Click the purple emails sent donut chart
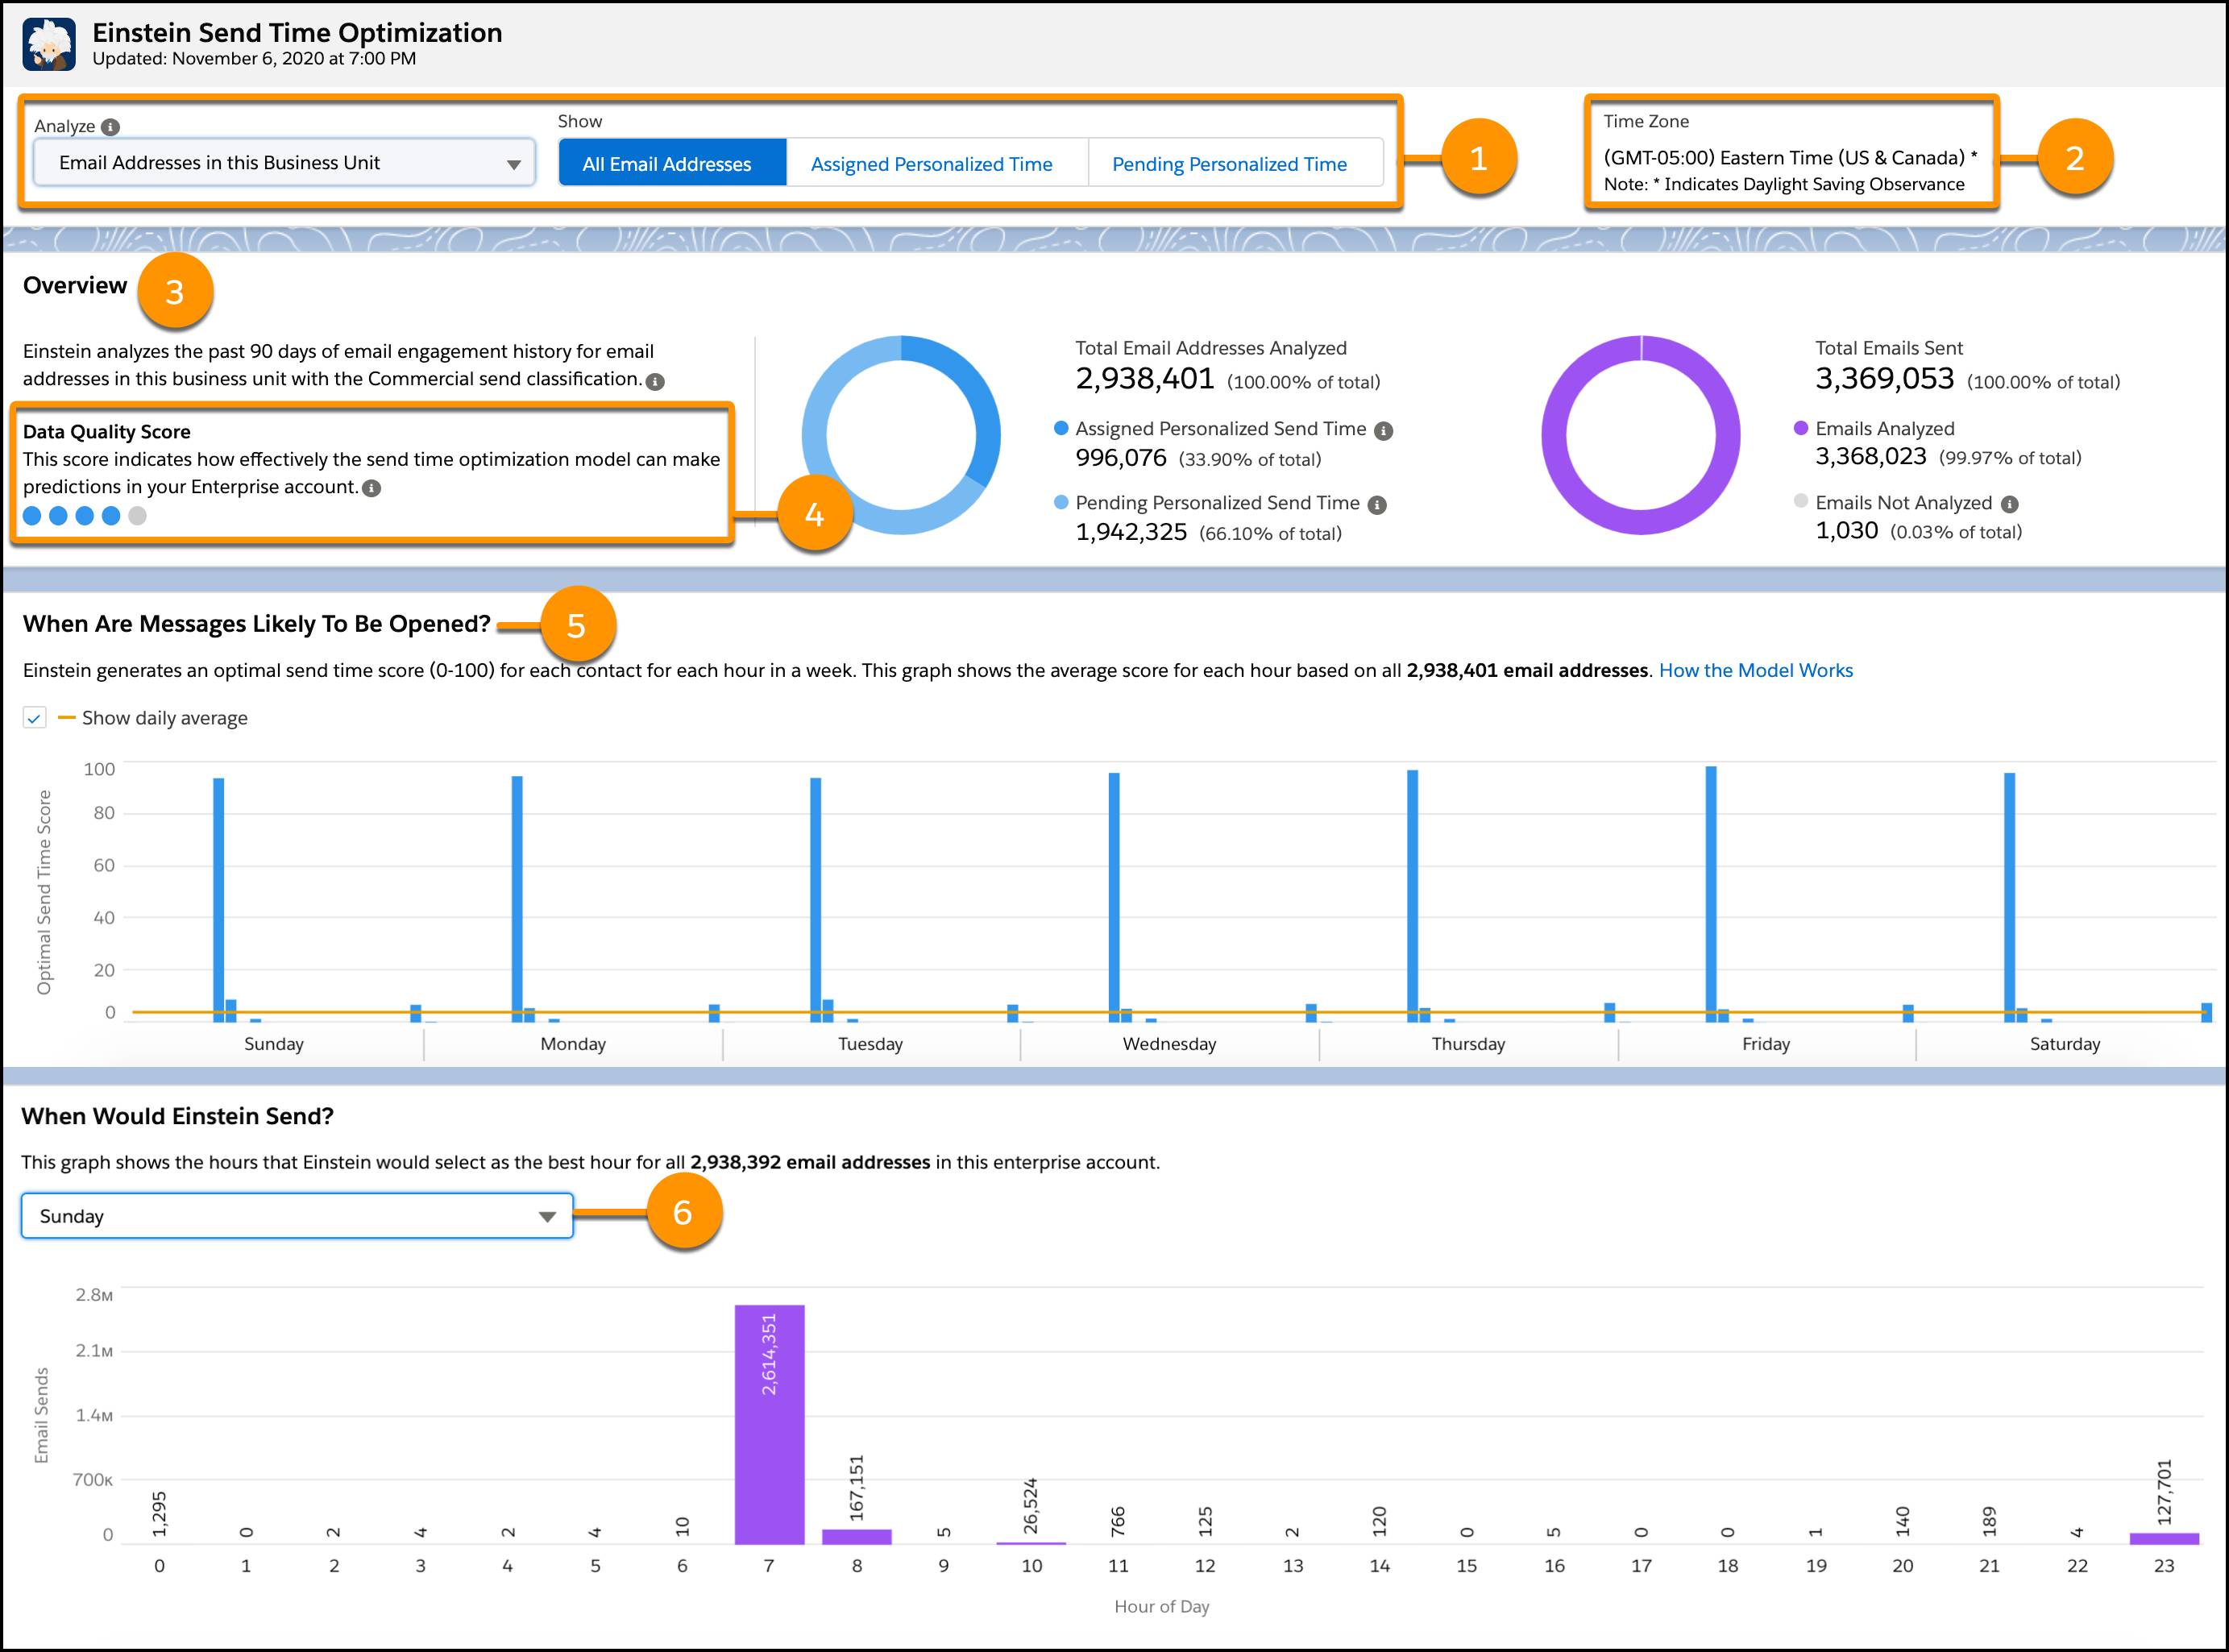 (1641, 435)
